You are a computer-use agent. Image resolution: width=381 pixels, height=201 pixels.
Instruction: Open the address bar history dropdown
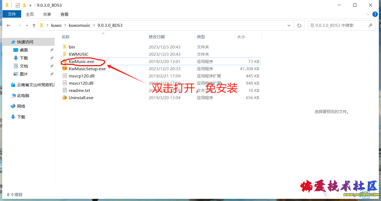[289, 25]
